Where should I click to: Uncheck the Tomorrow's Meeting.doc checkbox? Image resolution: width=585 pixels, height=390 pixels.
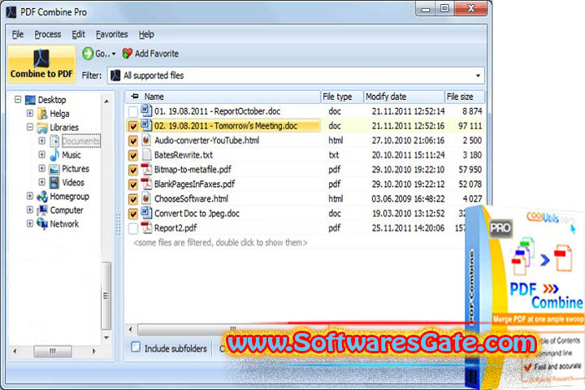pyautogui.click(x=132, y=126)
